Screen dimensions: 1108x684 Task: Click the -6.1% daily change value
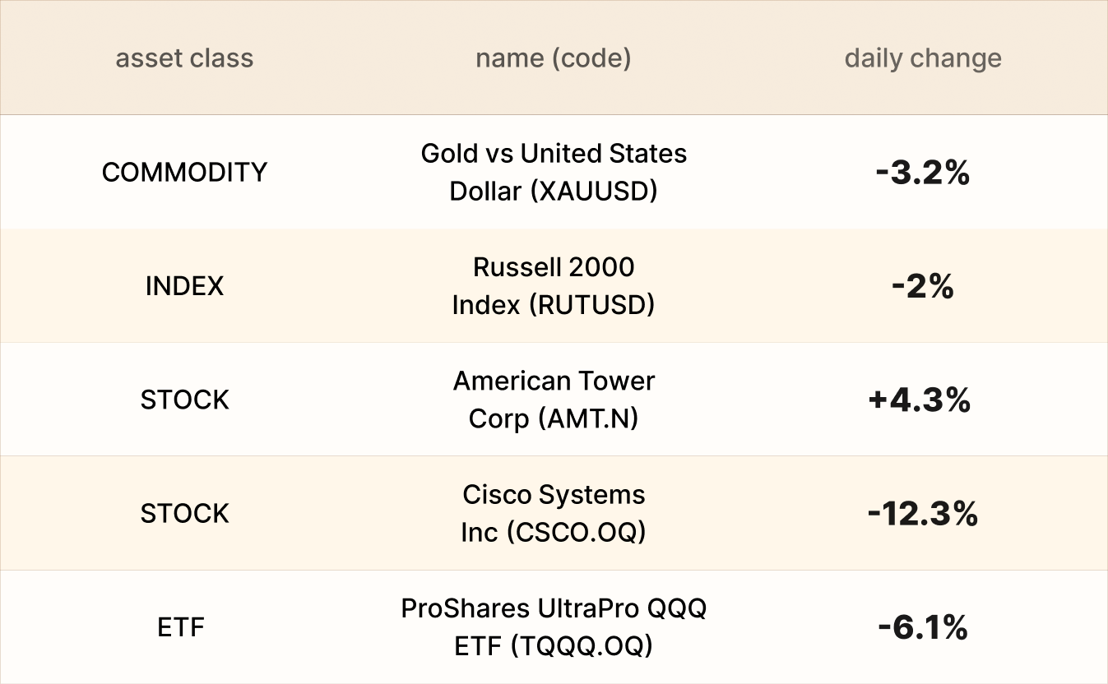922,628
